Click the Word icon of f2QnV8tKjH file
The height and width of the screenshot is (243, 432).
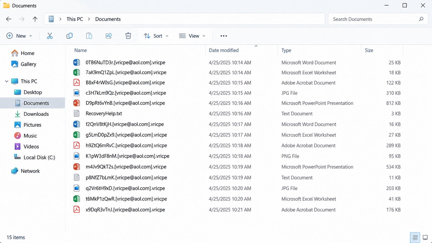click(76, 124)
